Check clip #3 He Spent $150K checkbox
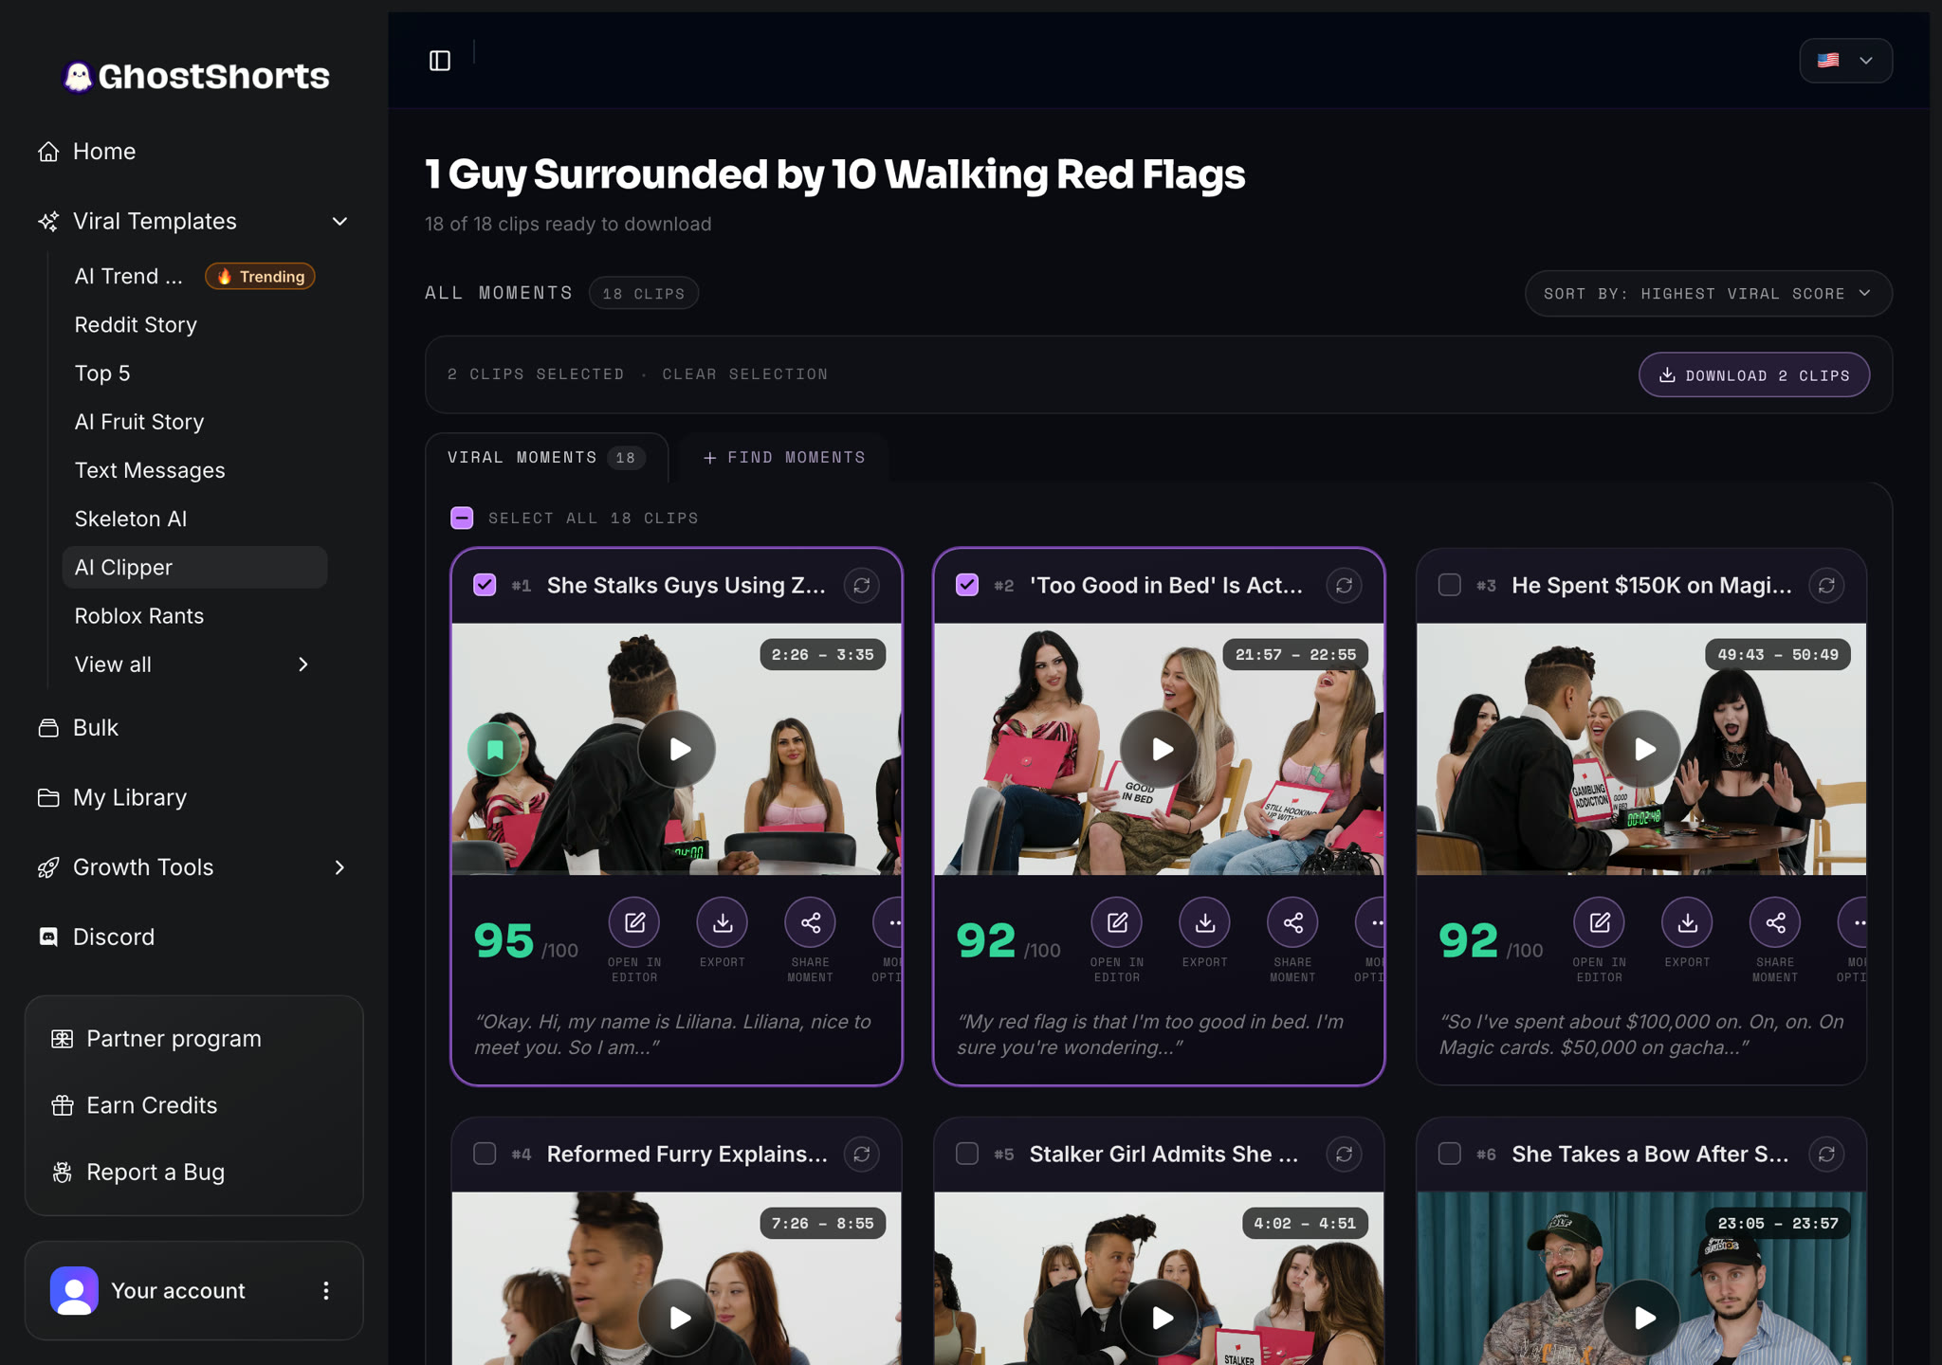 tap(1450, 585)
